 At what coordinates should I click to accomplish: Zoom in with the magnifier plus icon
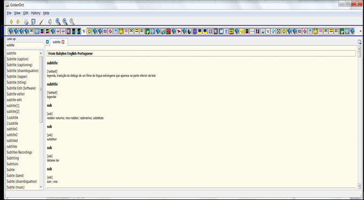pos(58,21)
